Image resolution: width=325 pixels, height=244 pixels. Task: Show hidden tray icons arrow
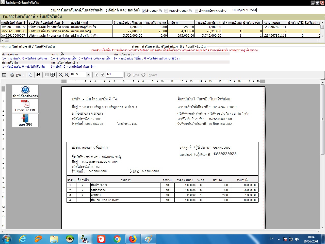279,239
